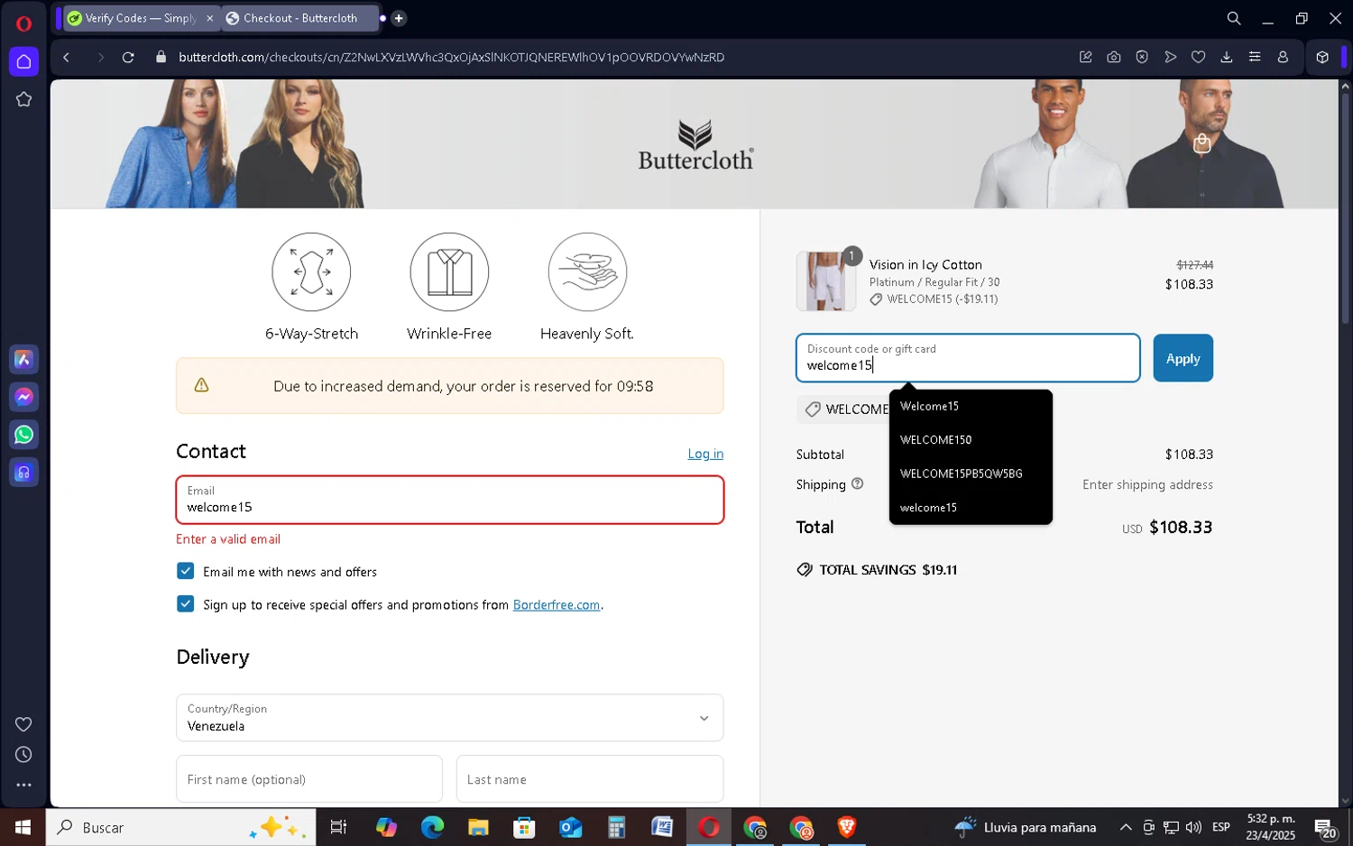Open Word from the taskbar
Viewport: 1353px width, 846px height.
pyautogui.click(x=662, y=827)
